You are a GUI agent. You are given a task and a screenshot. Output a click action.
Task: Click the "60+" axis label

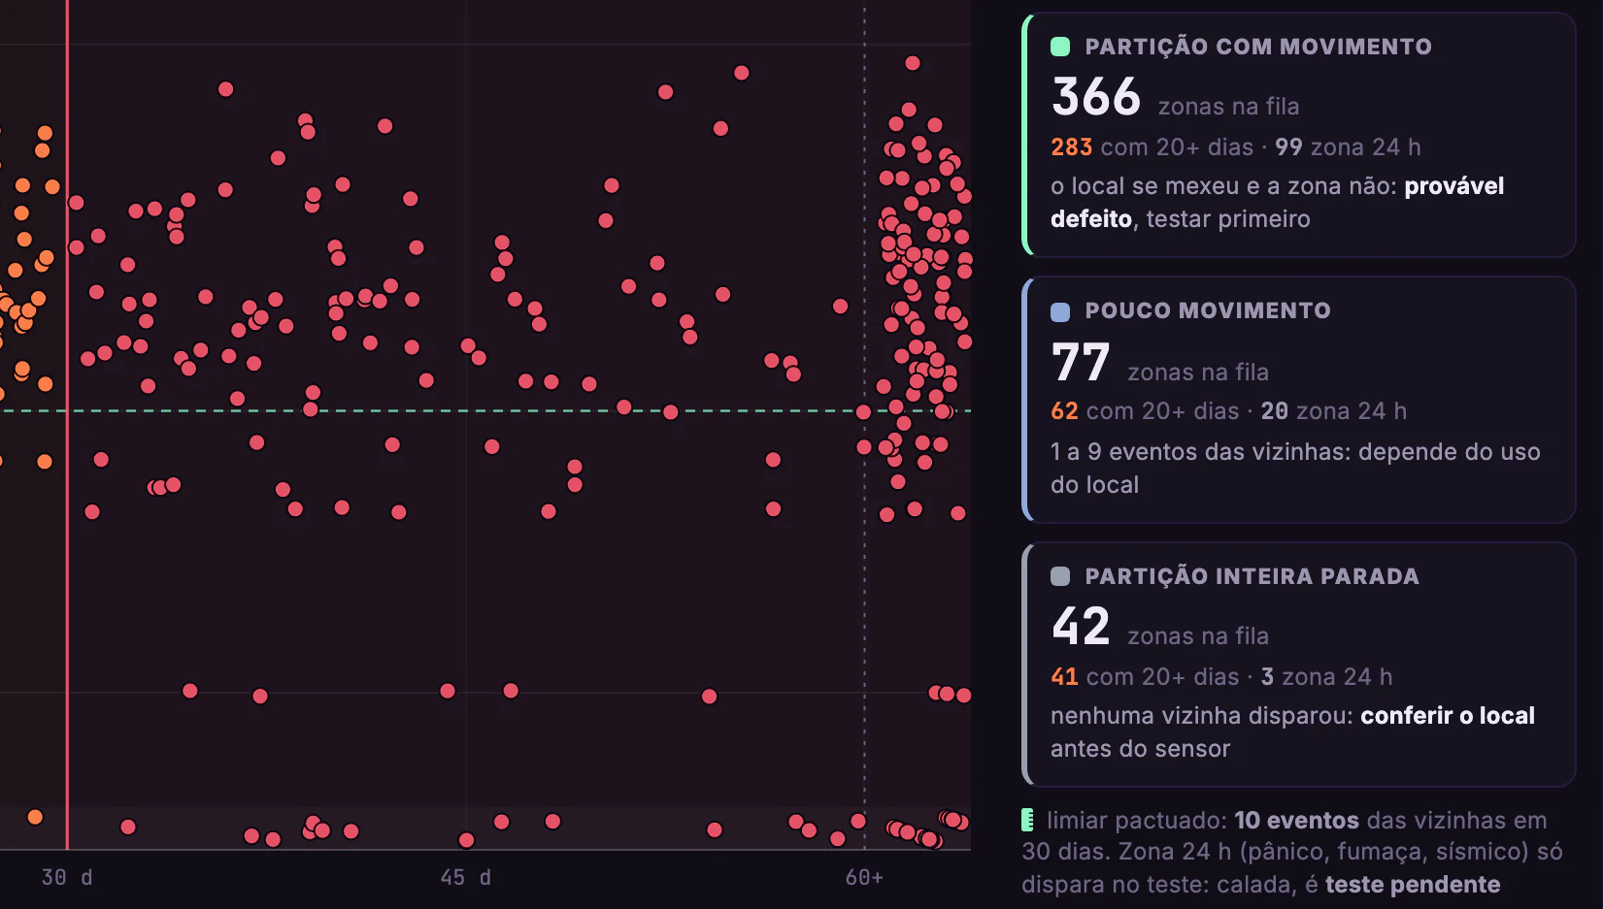click(x=864, y=878)
